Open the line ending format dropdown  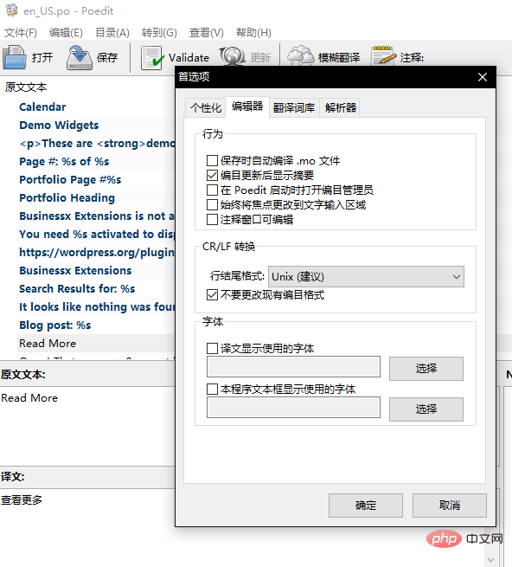tap(366, 277)
